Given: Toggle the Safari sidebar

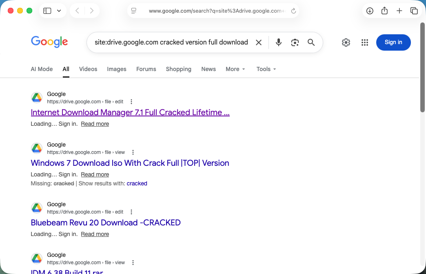Looking at the screenshot, I should coord(47,11).
